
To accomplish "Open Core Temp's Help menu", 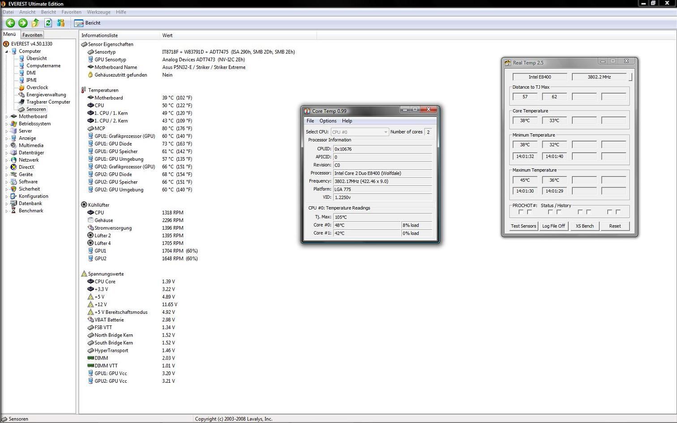I will click(347, 121).
